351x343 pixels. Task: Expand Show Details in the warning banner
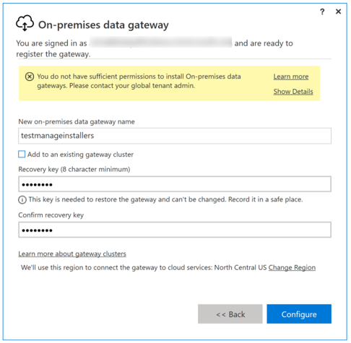(293, 92)
